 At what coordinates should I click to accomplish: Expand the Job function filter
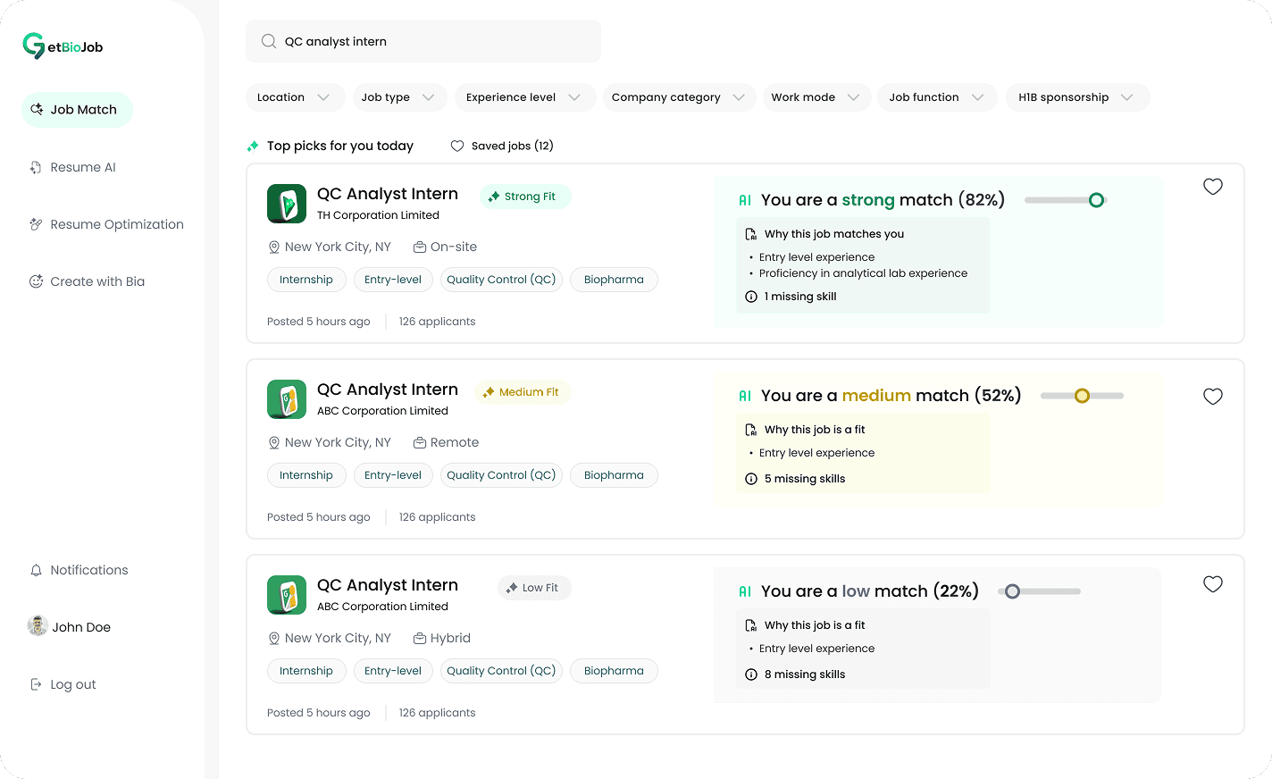point(938,97)
